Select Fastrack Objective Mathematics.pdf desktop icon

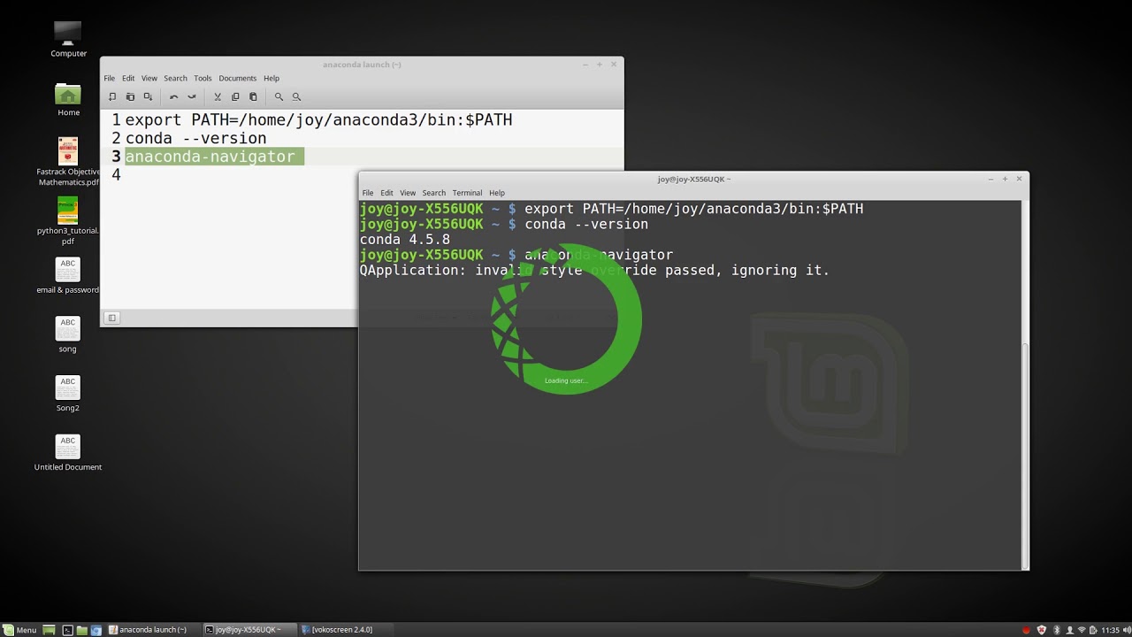pyautogui.click(x=68, y=162)
